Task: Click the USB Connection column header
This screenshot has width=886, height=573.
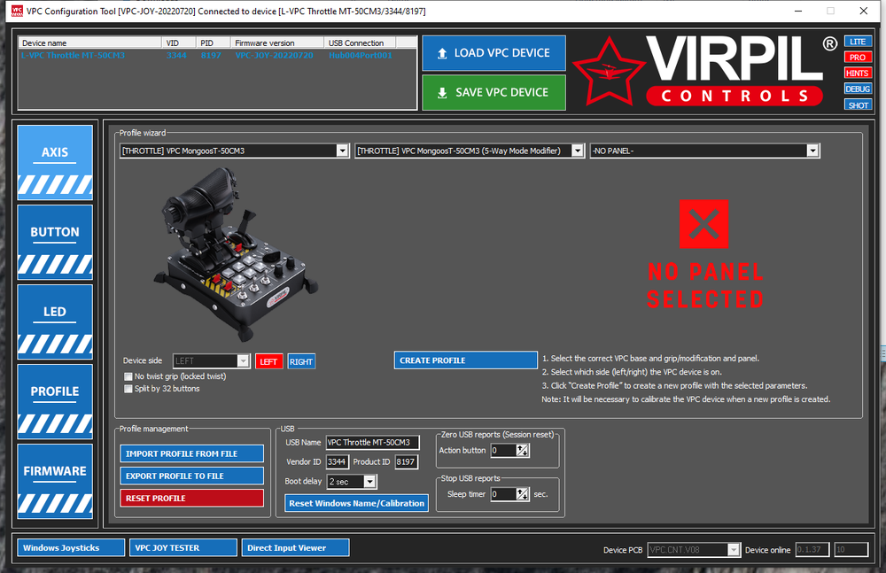Action: point(360,43)
